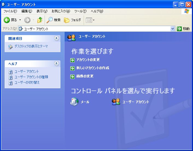Screen dimensions: 193x151
Task: Select the 新しいアカウントの作成 task link
Action: tap(93, 68)
